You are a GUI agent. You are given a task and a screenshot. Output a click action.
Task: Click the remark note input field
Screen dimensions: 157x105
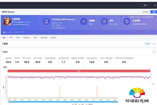(16, 32)
